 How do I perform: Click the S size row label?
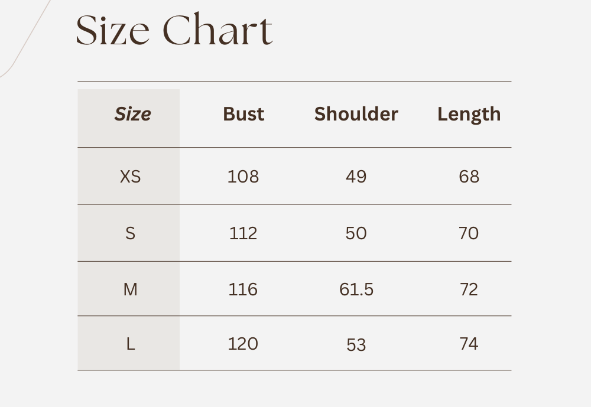(x=131, y=233)
